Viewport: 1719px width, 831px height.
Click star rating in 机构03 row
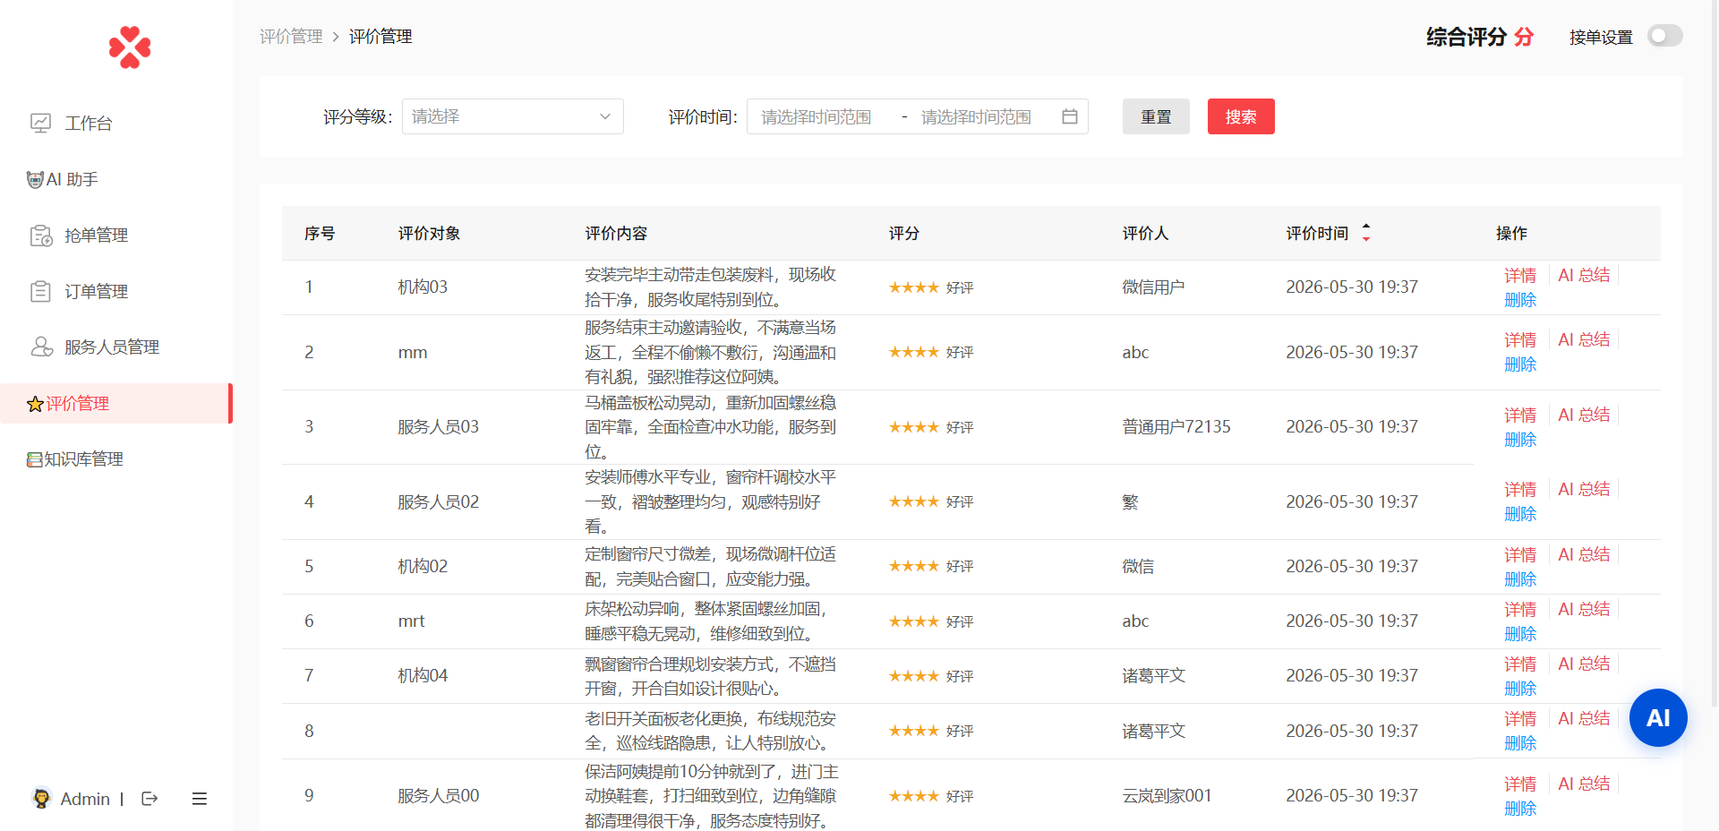tap(913, 287)
